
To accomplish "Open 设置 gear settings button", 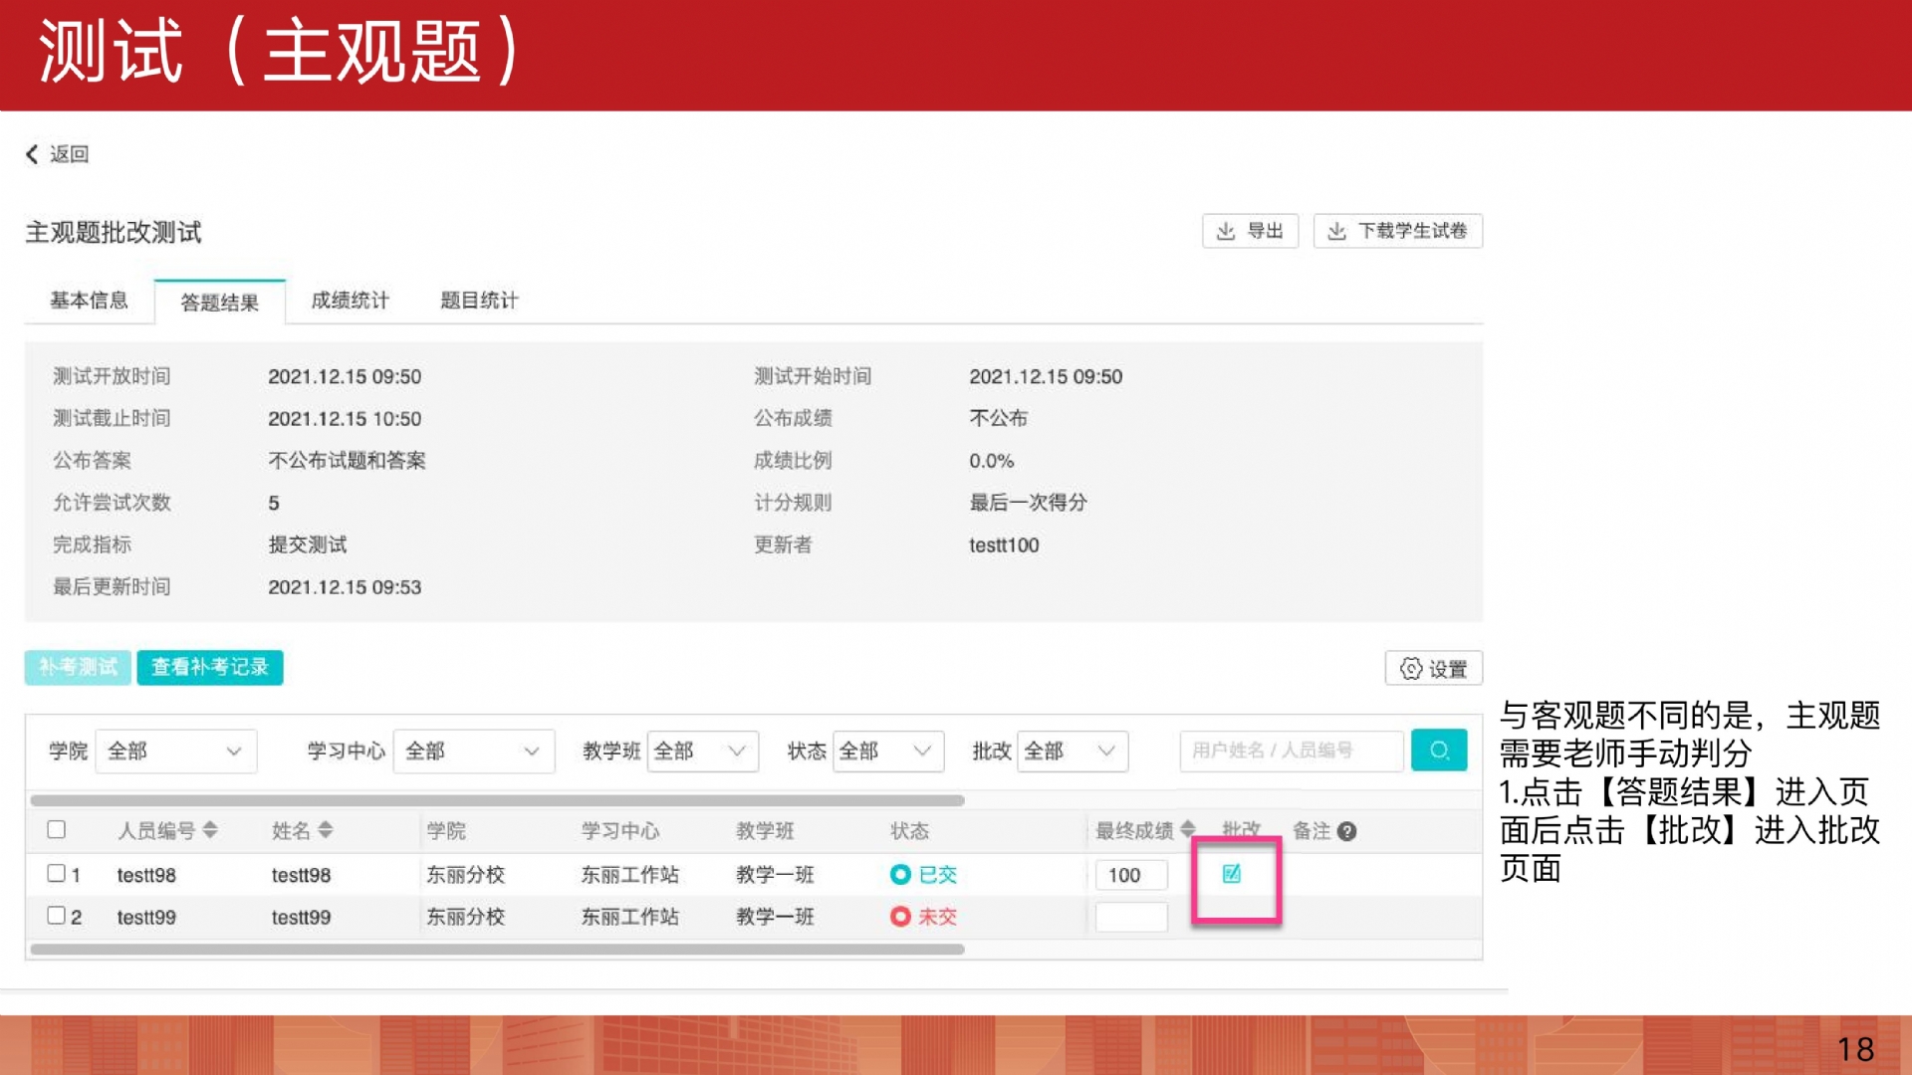I will [x=1433, y=669].
